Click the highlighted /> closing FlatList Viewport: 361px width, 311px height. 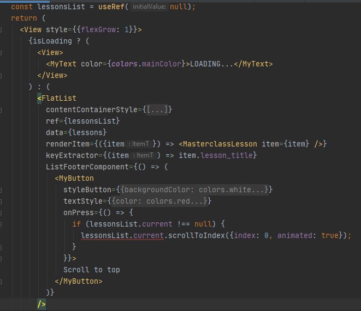pos(42,304)
